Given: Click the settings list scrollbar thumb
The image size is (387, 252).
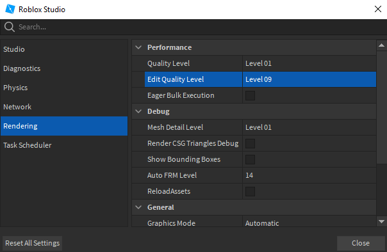Looking at the screenshot, I should click(382, 107).
